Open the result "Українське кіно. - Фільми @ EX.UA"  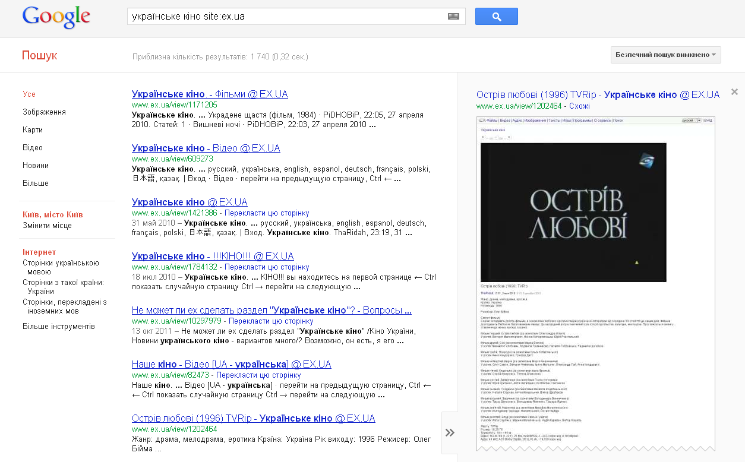[209, 94]
